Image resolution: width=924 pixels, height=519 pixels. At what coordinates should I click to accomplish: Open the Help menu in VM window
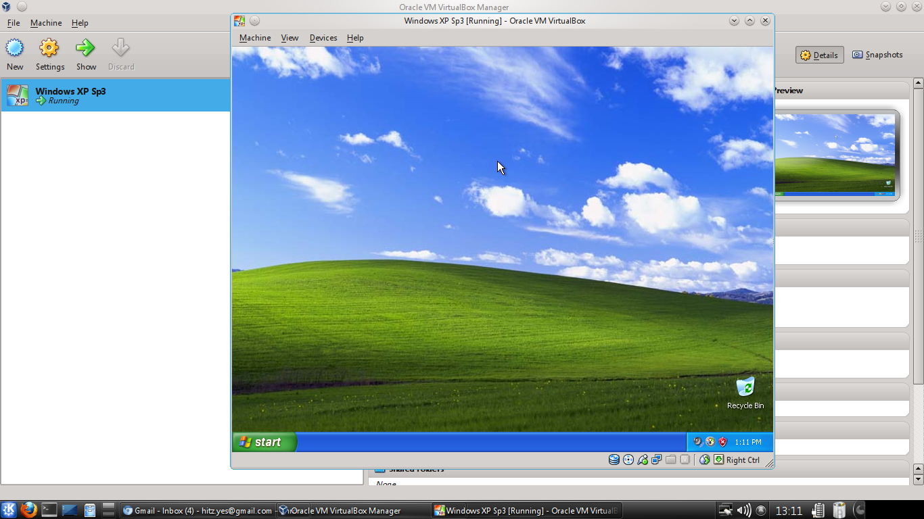pyautogui.click(x=355, y=38)
